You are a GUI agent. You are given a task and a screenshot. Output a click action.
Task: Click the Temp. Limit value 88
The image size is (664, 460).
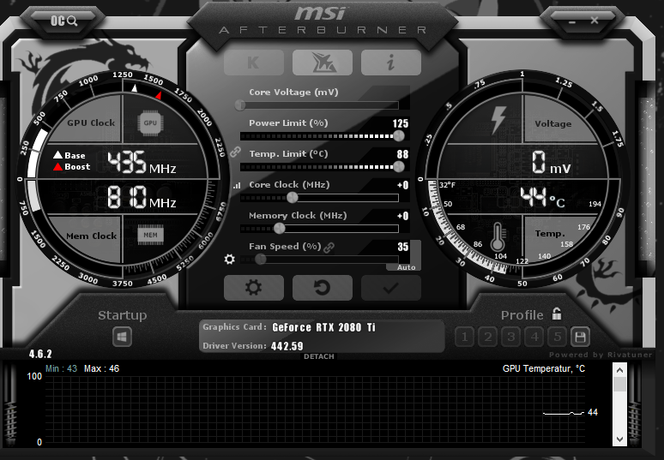coord(402,154)
